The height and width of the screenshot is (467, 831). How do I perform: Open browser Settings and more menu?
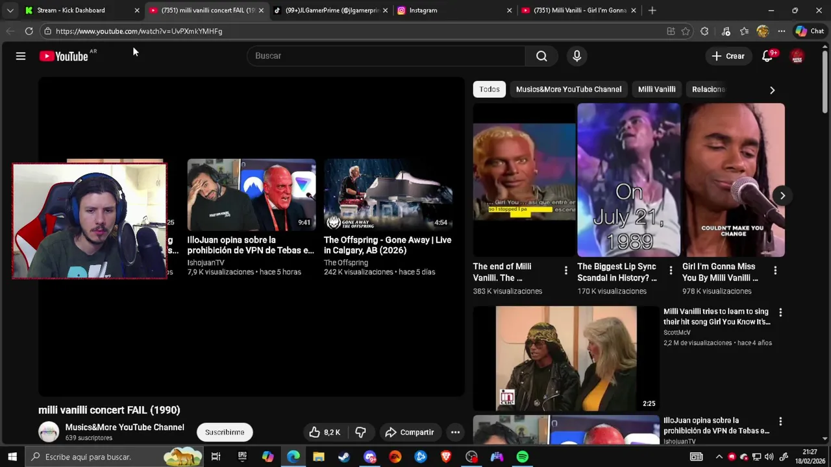782,31
